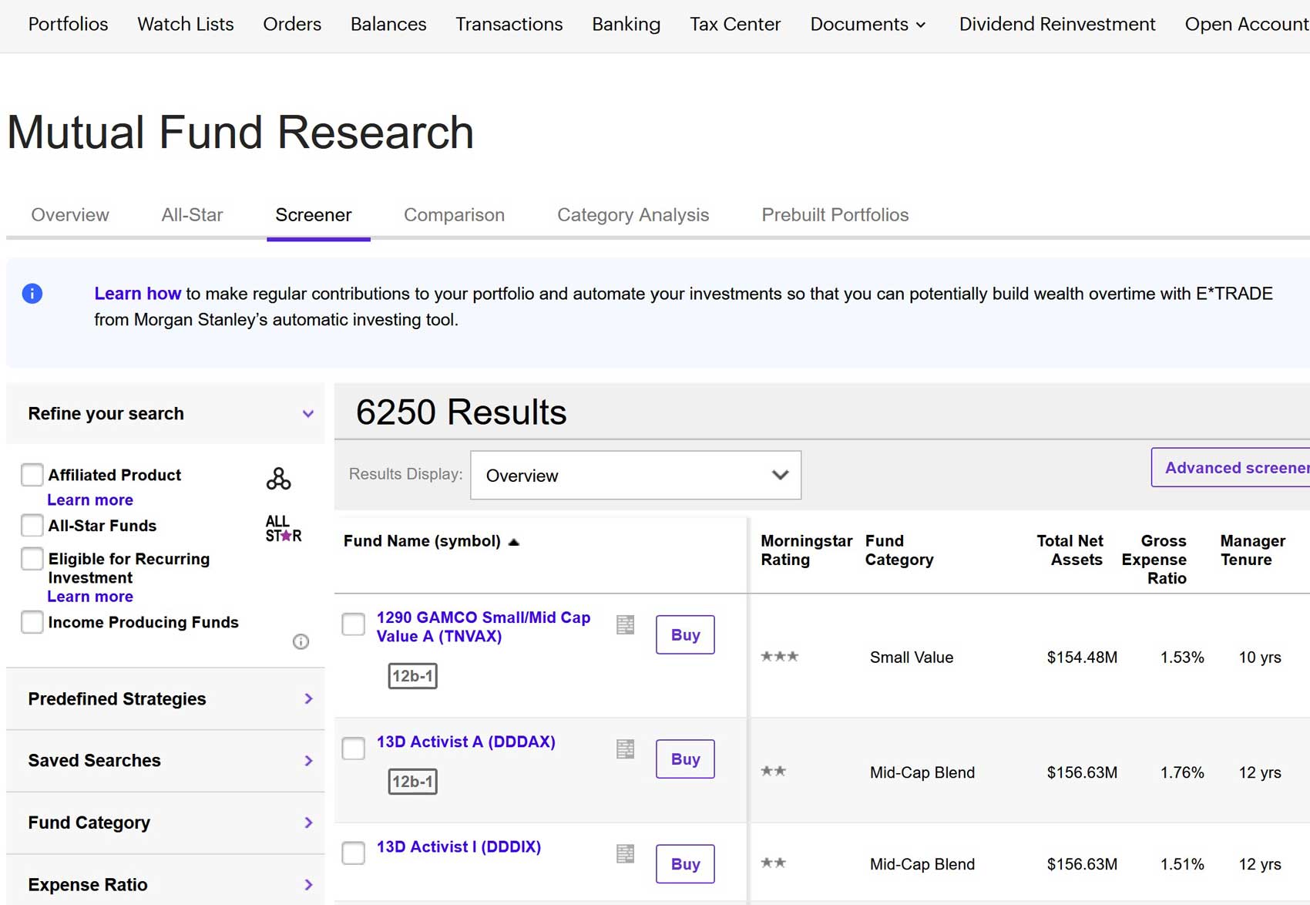Click the Affiliated Product cluster icon
Screen dimensions: 1310x905
[x=278, y=479]
